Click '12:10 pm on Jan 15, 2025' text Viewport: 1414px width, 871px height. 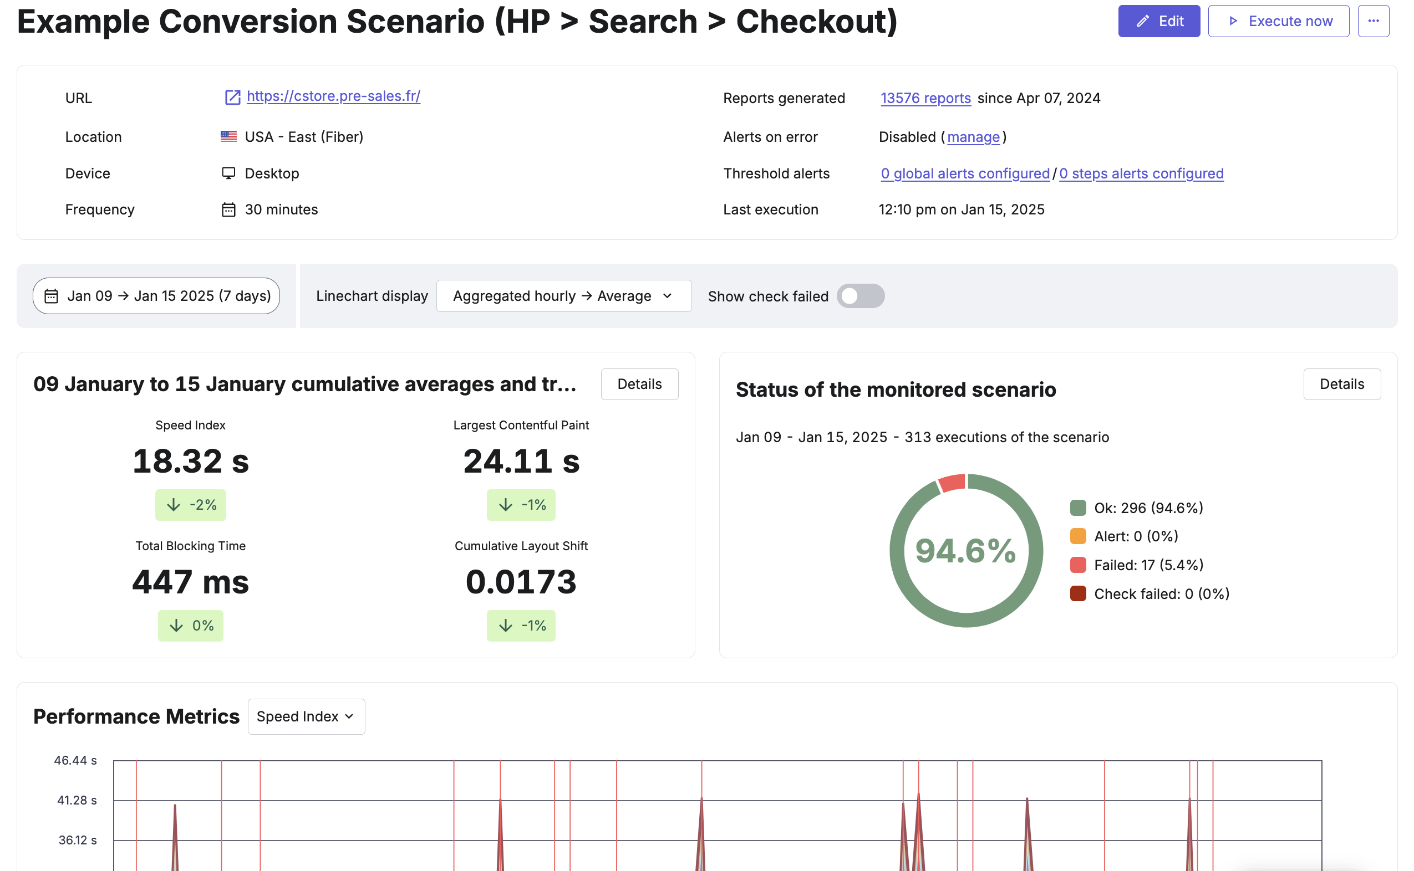coord(962,209)
